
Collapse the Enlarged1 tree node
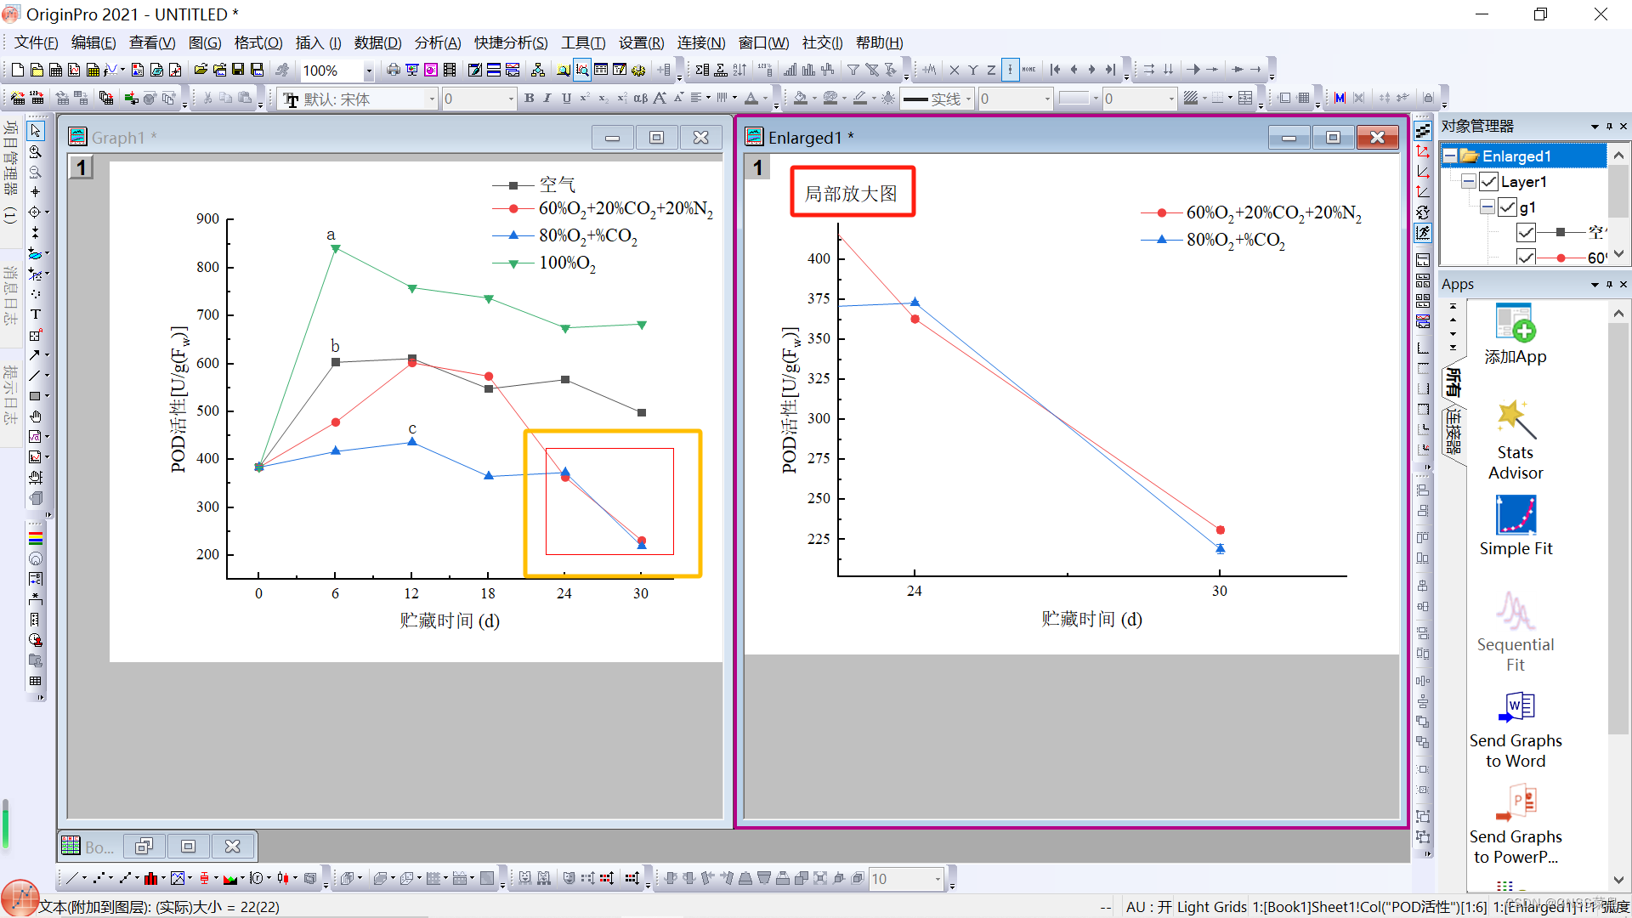click(x=1450, y=156)
